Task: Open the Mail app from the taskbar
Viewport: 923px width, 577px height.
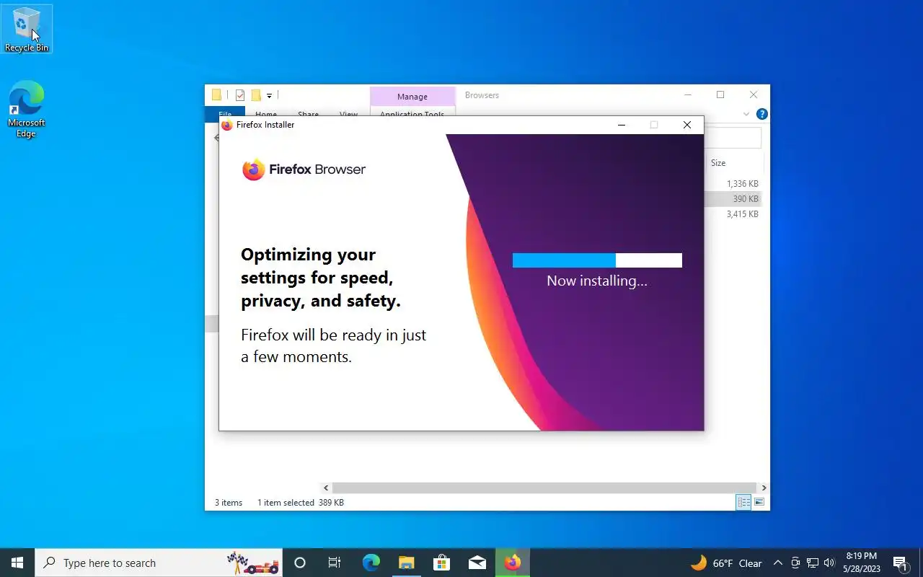Action: pyautogui.click(x=477, y=563)
